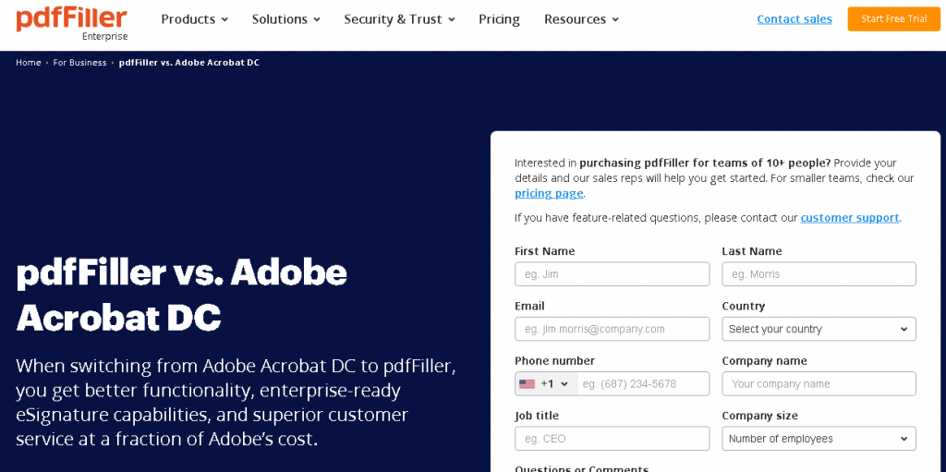Open the Select your country dropdown

pyautogui.click(x=819, y=329)
